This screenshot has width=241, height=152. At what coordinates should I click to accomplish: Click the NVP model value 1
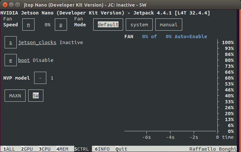52,78
